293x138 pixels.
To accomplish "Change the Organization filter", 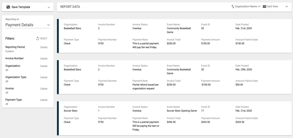I will (44, 66).
